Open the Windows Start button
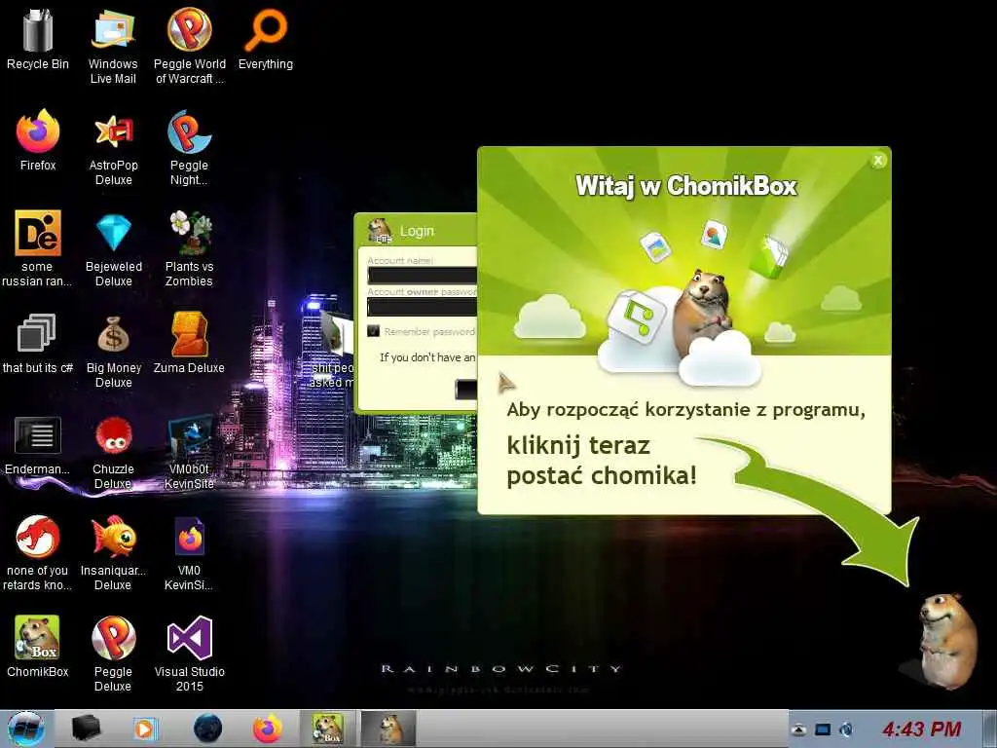 (x=26, y=729)
